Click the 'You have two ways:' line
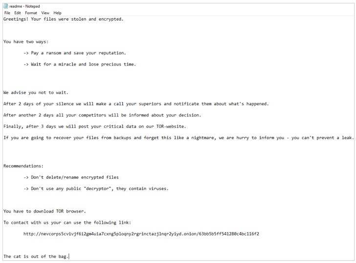 26,42
